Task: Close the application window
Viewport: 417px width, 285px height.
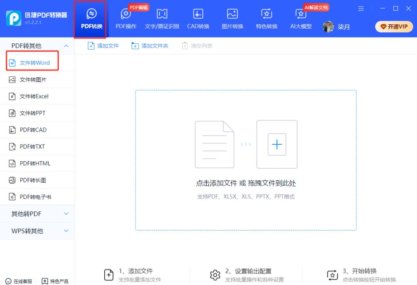Action: point(409,9)
